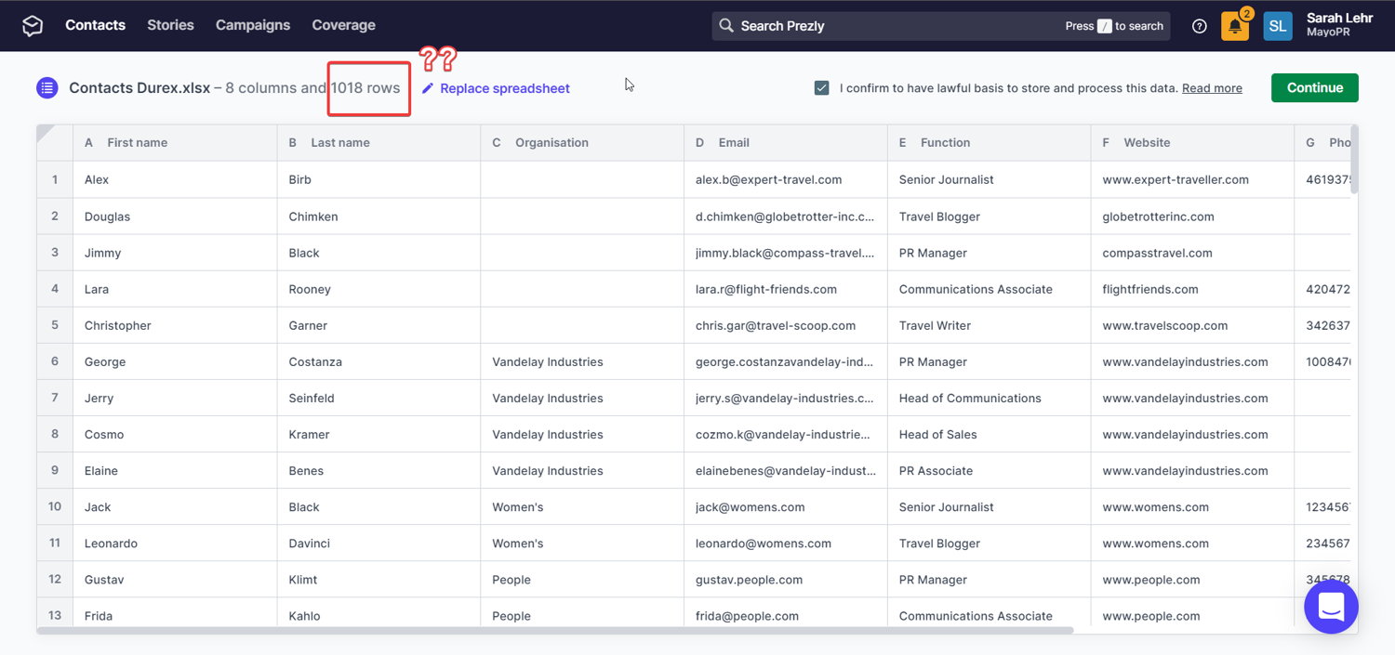Click the cell containing Alex
Viewport: 1395px width, 655px height.
[175, 179]
